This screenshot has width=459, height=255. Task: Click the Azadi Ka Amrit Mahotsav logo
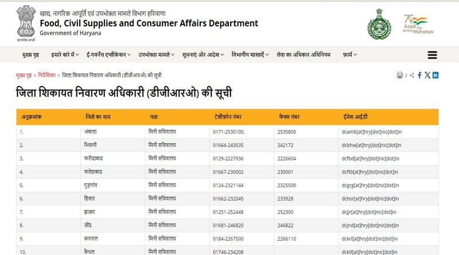point(418,24)
